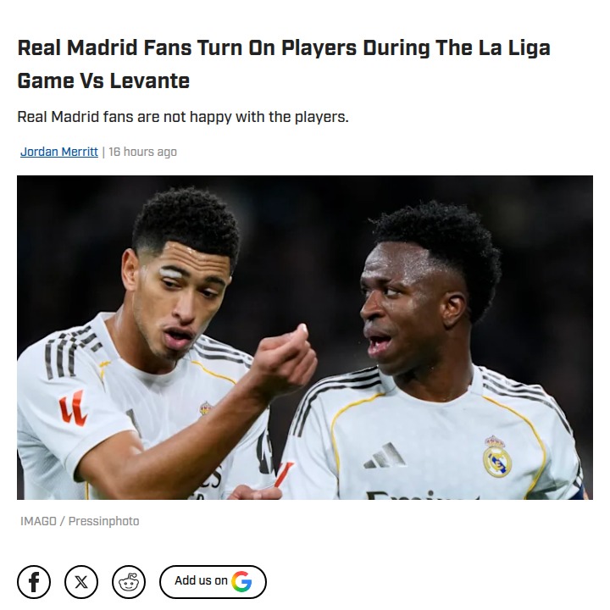The image size is (610, 610).
Task: Click the Real Madrid crest on the right jersey
Action: pyautogui.click(x=496, y=457)
